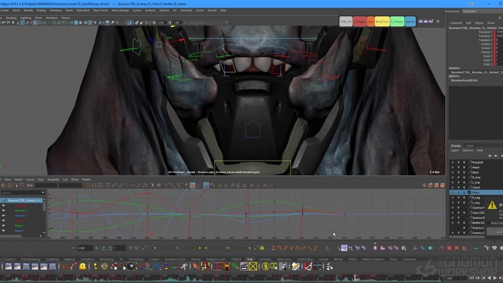
Task: Open Channels menu in Channel Box
Action: 456,23
